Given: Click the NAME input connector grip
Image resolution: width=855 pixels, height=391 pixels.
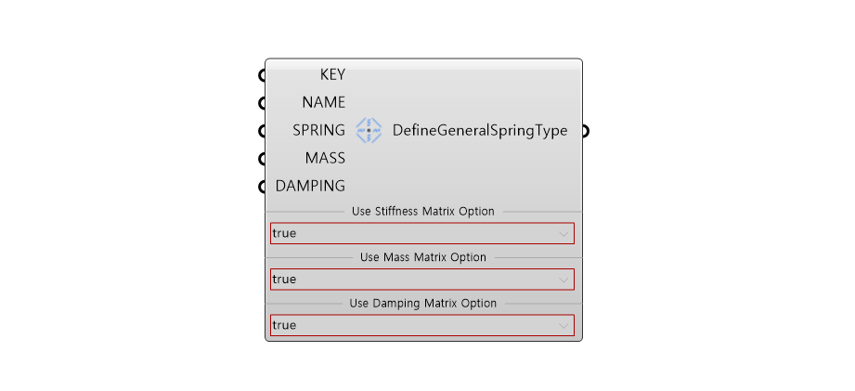Looking at the screenshot, I should tap(262, 103).
